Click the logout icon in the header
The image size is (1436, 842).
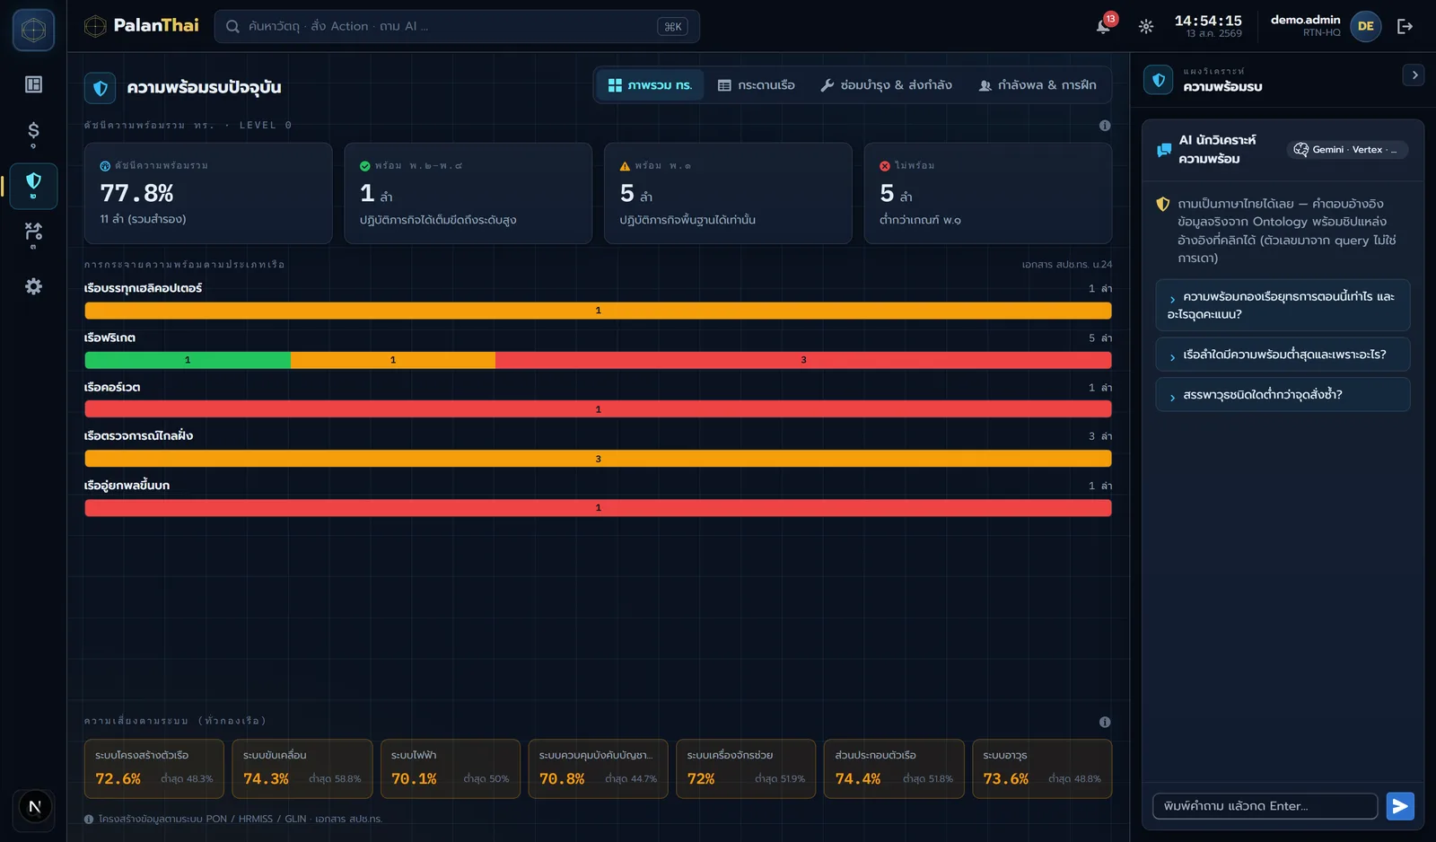tap(1405, 27)
